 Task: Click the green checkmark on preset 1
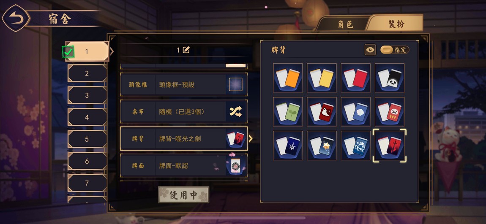(68, 52)
